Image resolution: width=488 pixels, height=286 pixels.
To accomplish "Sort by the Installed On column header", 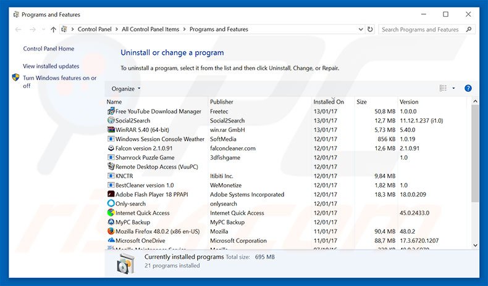I will pyautogui.click(x=328, y=102).
